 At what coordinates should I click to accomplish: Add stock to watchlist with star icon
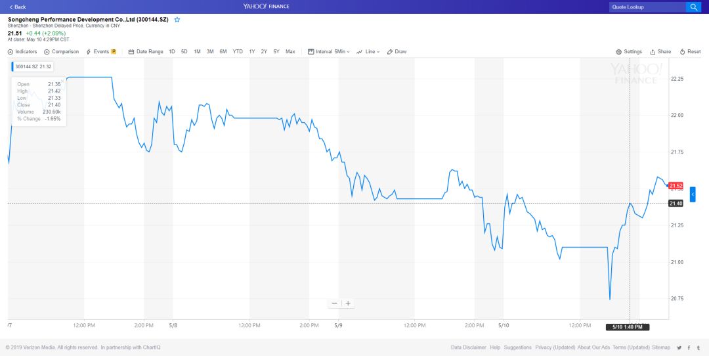point(177,20)
